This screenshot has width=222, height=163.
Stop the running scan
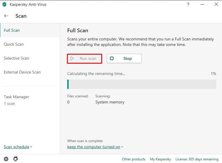(124, 58)
